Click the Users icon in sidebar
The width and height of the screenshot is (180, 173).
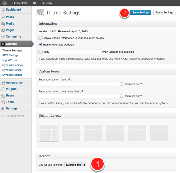tap(3, 96)
